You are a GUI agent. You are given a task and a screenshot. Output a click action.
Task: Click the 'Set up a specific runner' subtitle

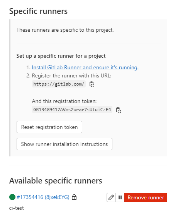tap(61, 56)
